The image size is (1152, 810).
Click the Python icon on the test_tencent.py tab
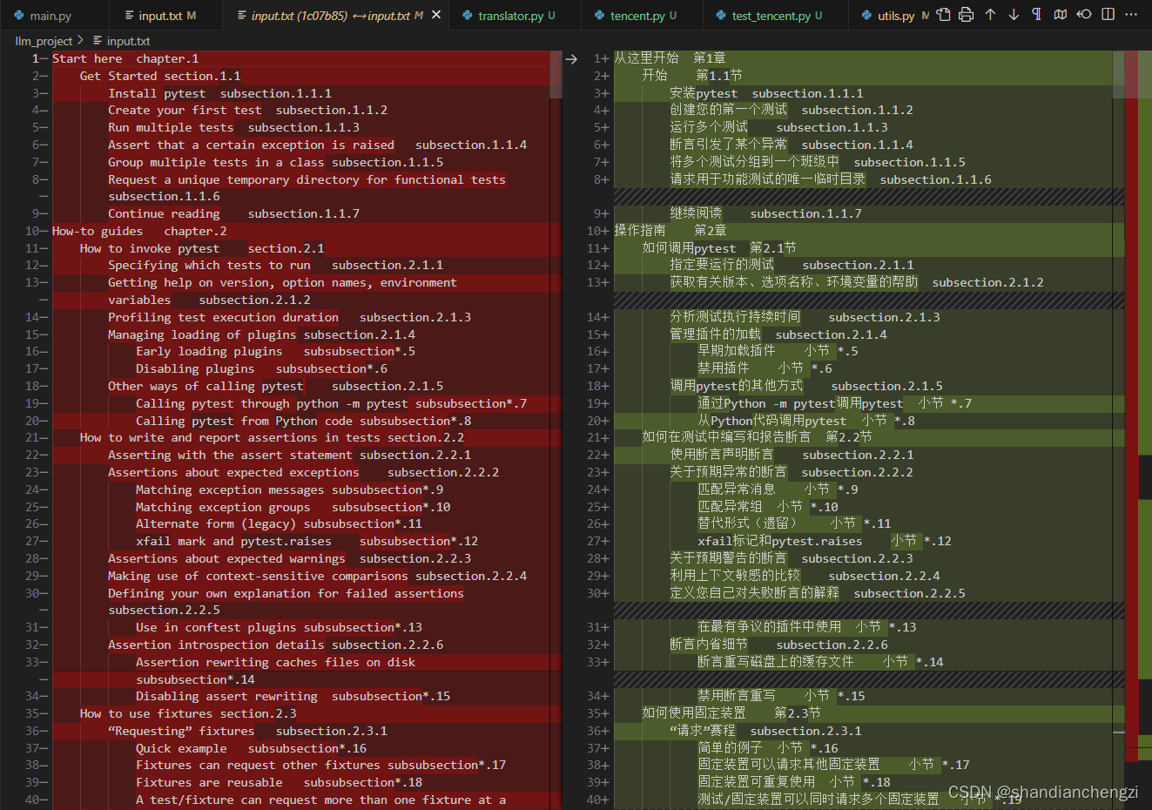[721, 16]
